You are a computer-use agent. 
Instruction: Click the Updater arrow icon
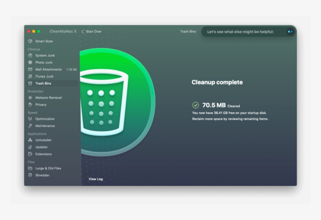pyautogui.click(x=30, y=147)
